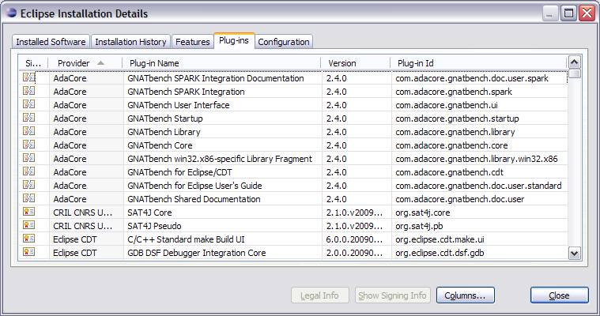Click the icon beside GNATbench SPARK Integration row

click(x=28, y=91)
